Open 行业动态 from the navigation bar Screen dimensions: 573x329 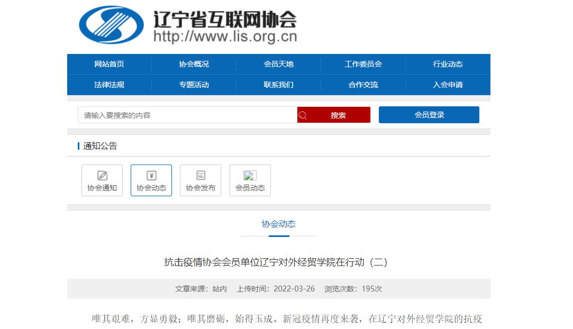448,65
